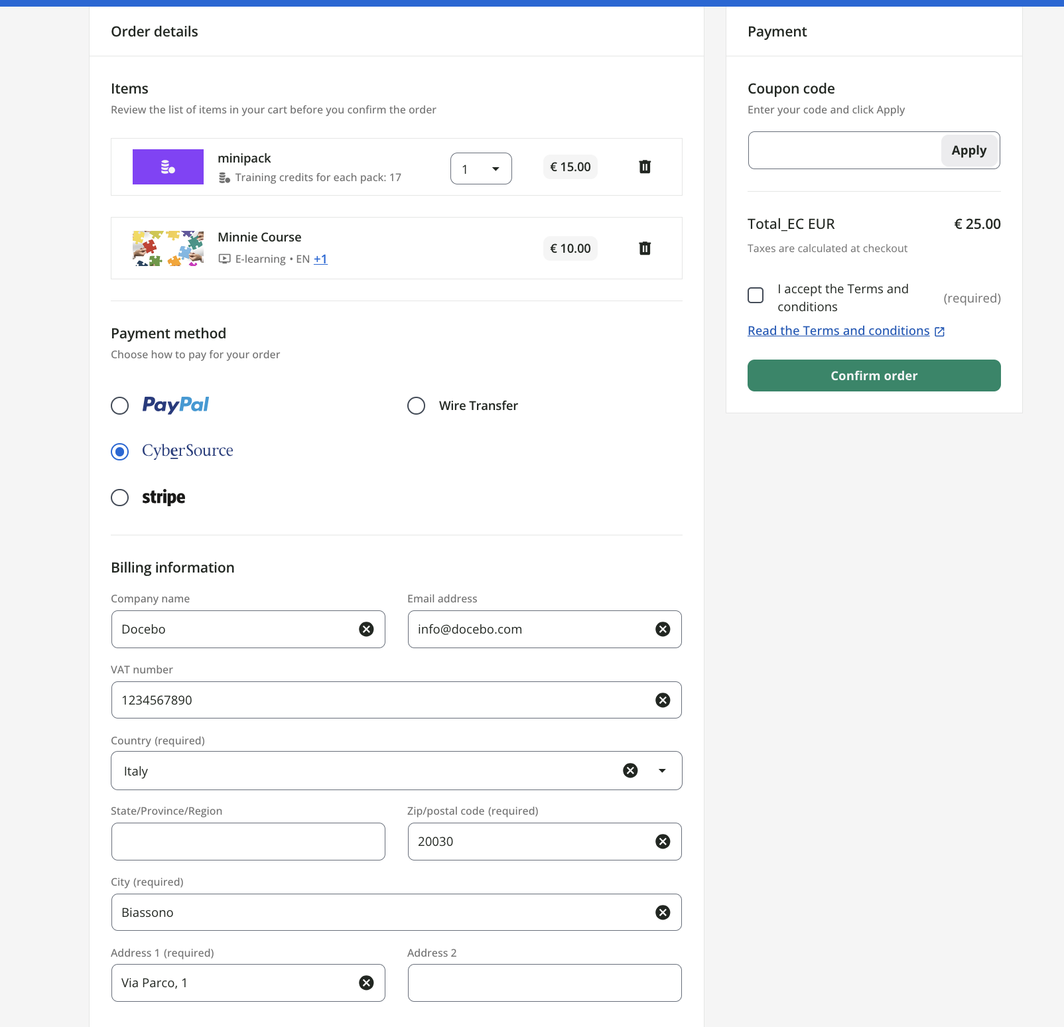Select PayPal as payment method
Viewport: 1064px width, 1027px height.
pos(120,405)
